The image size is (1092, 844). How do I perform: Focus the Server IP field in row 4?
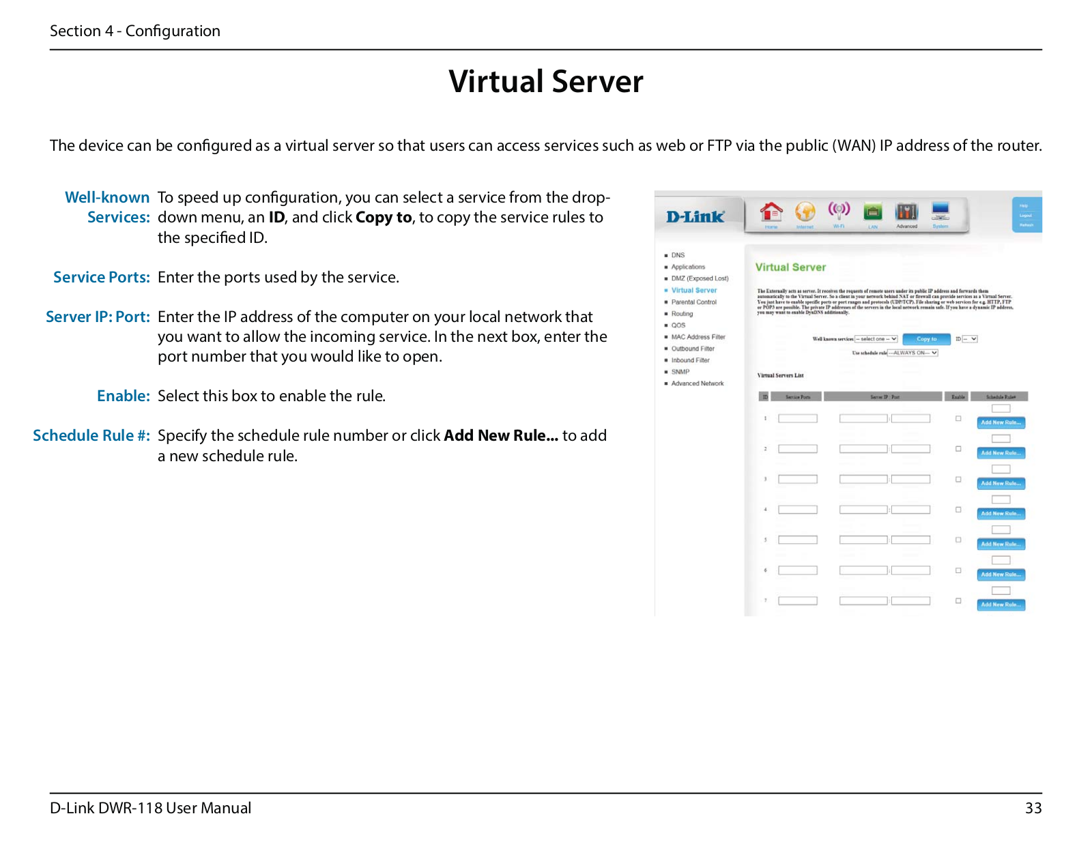863,510
